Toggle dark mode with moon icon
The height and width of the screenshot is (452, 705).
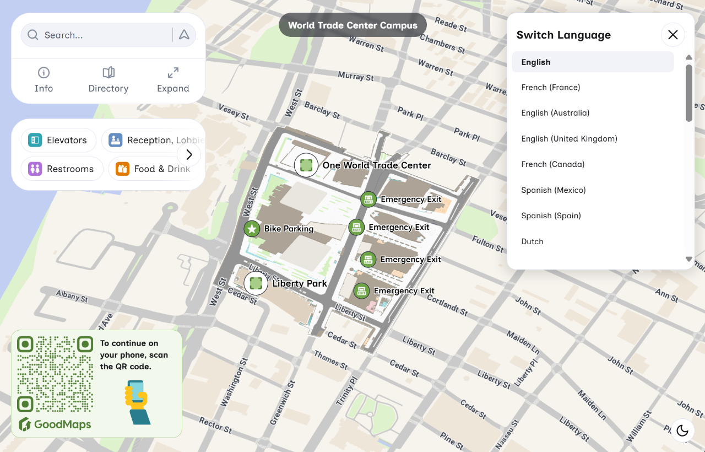[x=682, y=431]
